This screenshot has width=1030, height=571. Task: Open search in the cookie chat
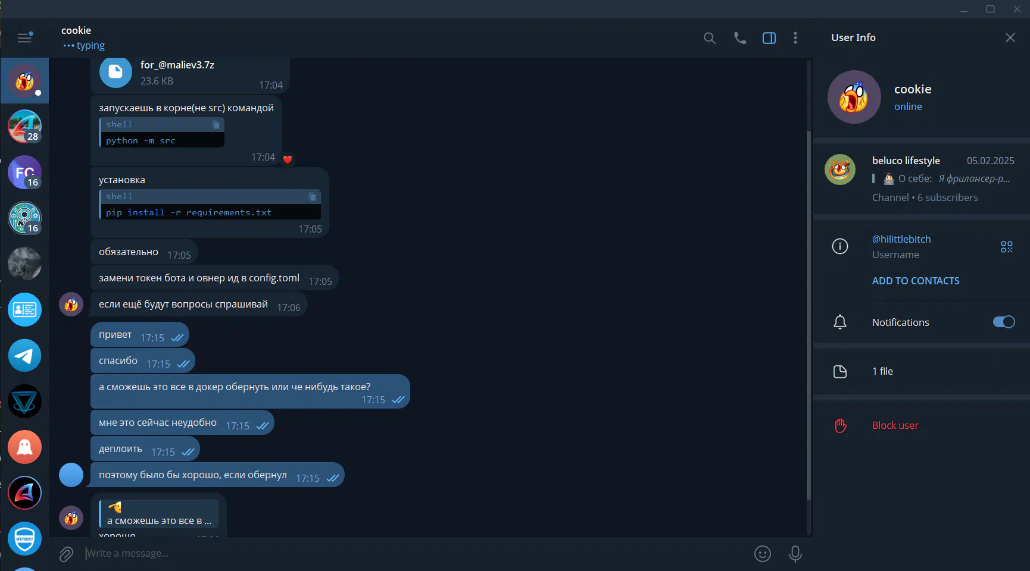709,38
